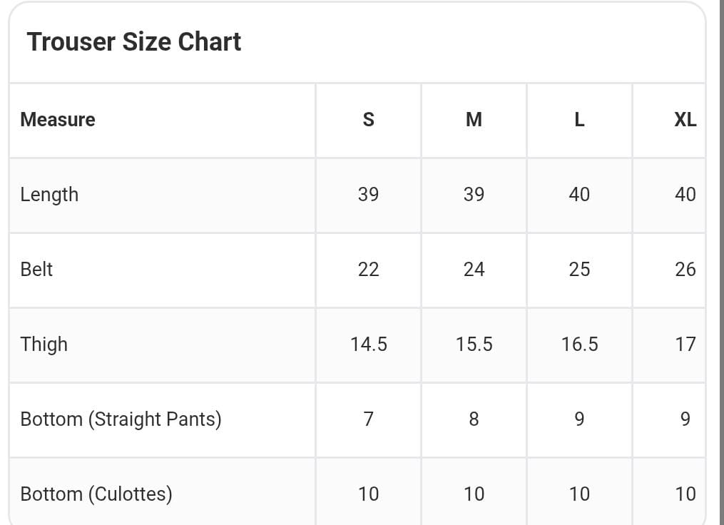Viewport: 724px width, 525px height.
Task: Click the Thigh value 16.5 for size L
Action: click(579, 345)
